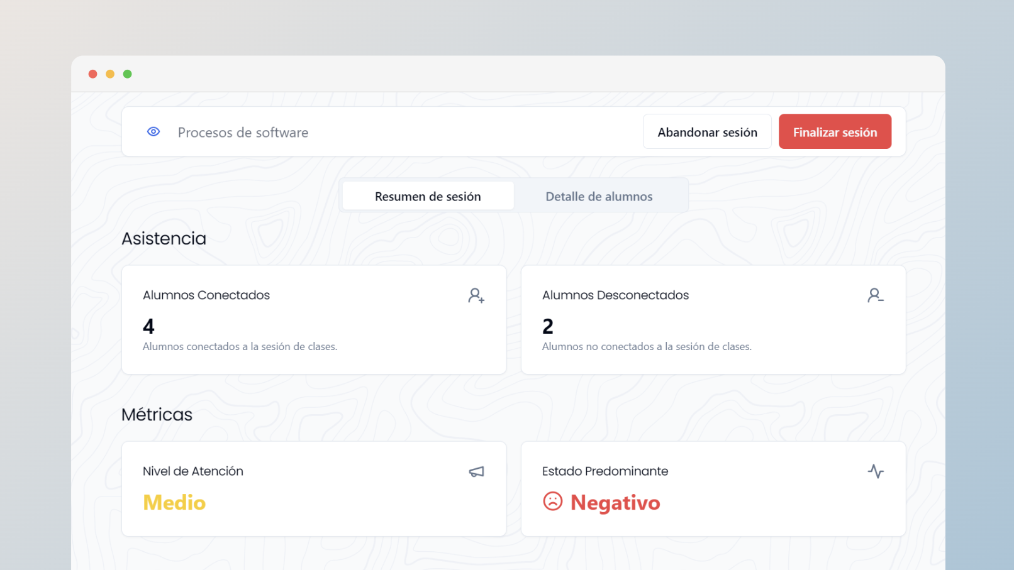Image resolution: width=1014 pixels, height=570 pixels.
Task: Click the yellow Medio attention level indicator
Action: (174, 502)
